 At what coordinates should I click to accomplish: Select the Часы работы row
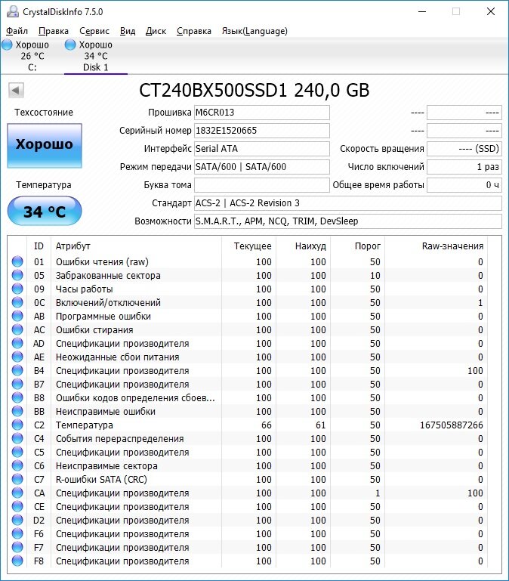pyautogui.click(x=248, y=289)
